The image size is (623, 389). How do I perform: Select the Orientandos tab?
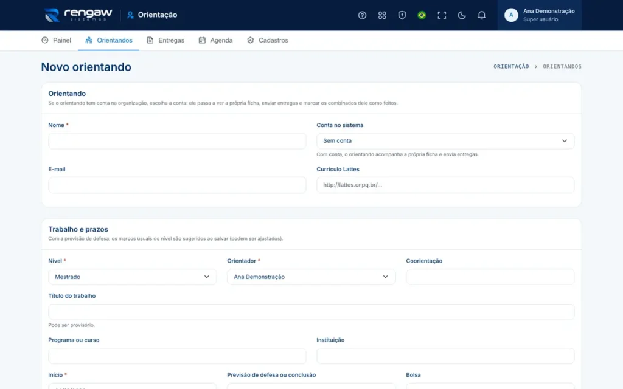[x=108, y=40]
